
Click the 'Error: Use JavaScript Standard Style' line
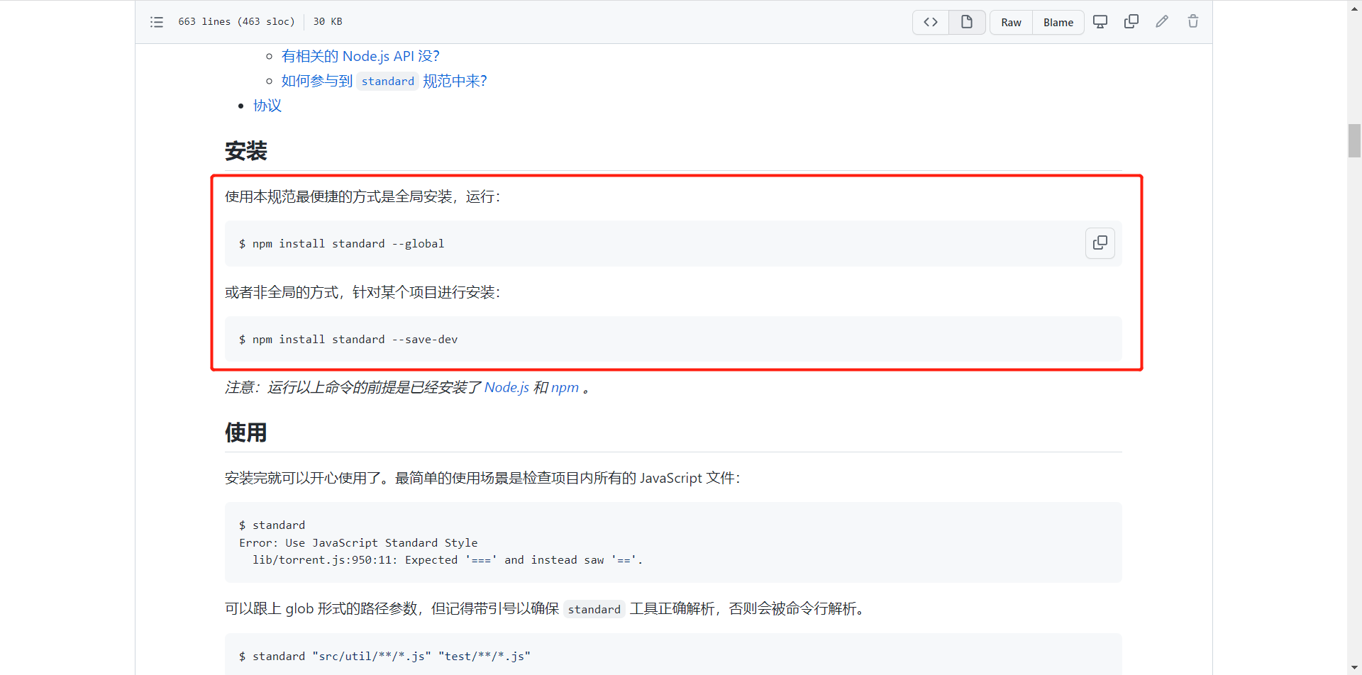coord(358,543)
